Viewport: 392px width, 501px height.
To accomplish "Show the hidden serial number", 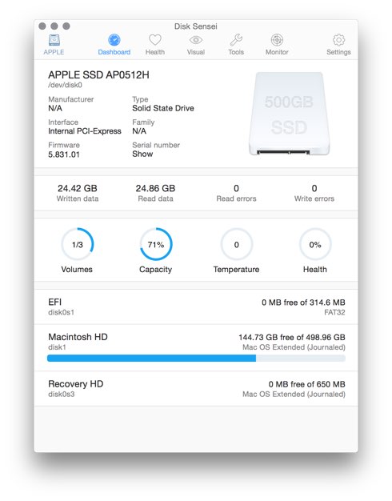I will (142, 154).
